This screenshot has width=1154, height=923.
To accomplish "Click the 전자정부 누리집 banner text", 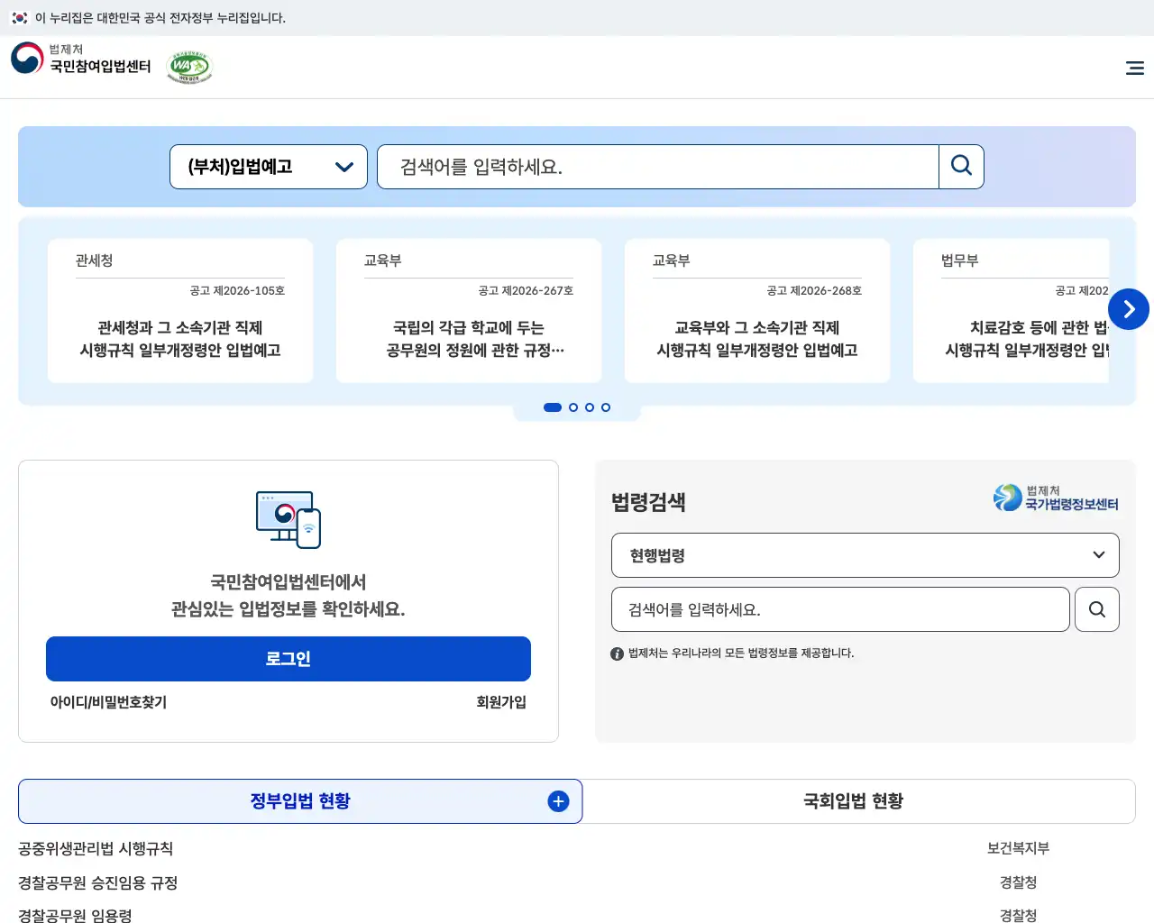I will click(x=160, y=18).
